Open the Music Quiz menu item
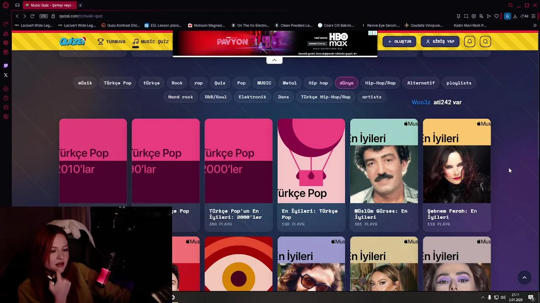 click(151, 42)
